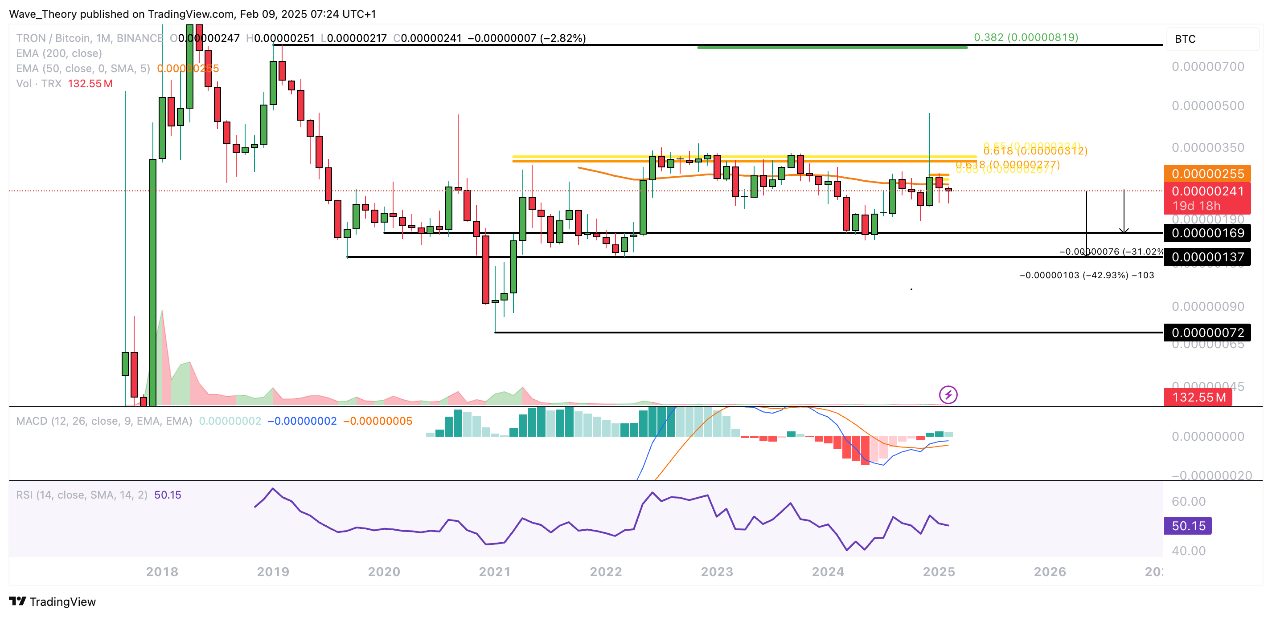This screenshot has width=1272, height=617.
Task: Click the TradingView logo at bottom left
Action: click(52, 602)
